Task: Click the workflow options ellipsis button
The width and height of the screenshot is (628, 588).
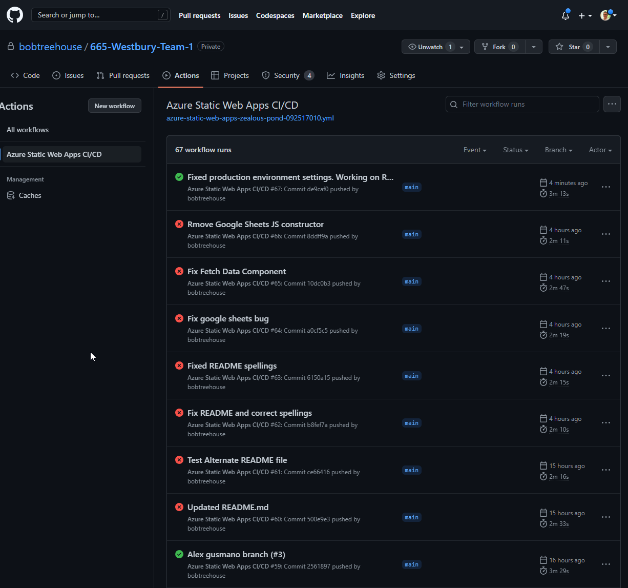Action: tap(612, 104)
